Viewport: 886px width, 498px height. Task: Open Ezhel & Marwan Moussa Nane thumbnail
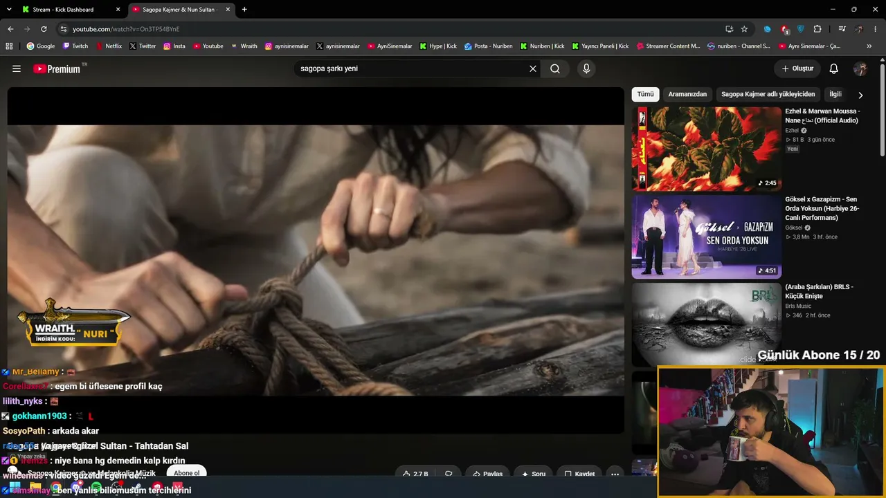click(x=706, y=149)
